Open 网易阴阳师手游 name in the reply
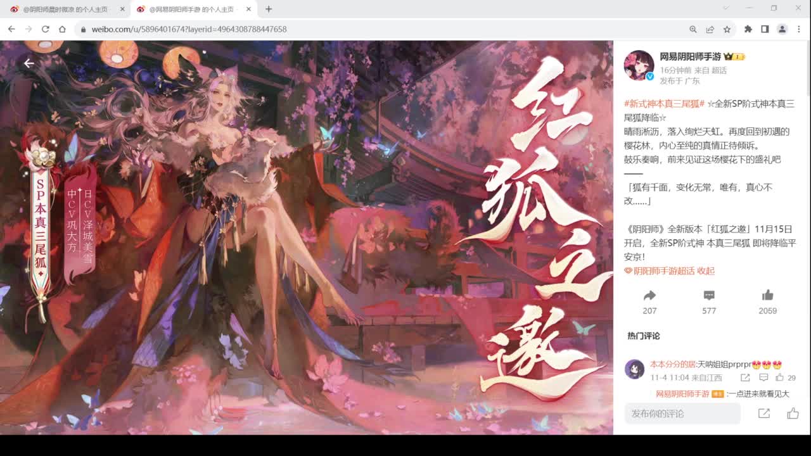The height and width of the screenshot is (456, 811). point(682,394)
